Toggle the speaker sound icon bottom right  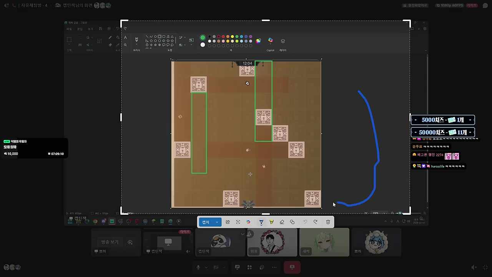click(x=474, y=267)
